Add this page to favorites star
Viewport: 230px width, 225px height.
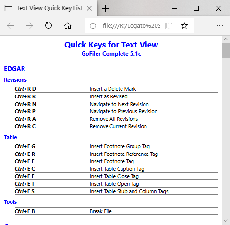(184, 25)
